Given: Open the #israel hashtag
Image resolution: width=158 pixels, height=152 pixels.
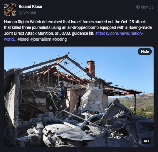Looking at the screenshot, I should pyautogui.click(x=23, y=39).
